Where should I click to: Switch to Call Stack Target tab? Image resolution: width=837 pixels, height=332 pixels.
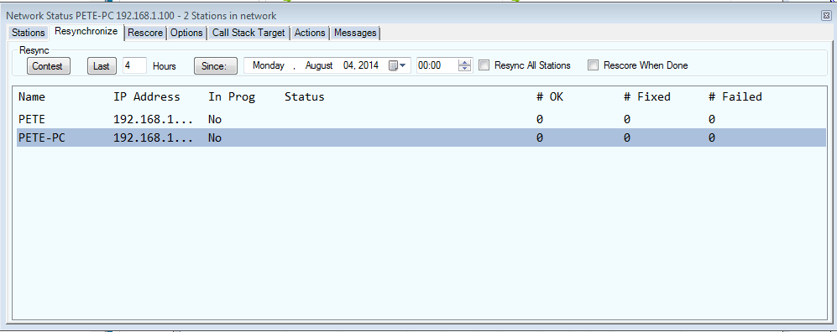click(248, 33)
